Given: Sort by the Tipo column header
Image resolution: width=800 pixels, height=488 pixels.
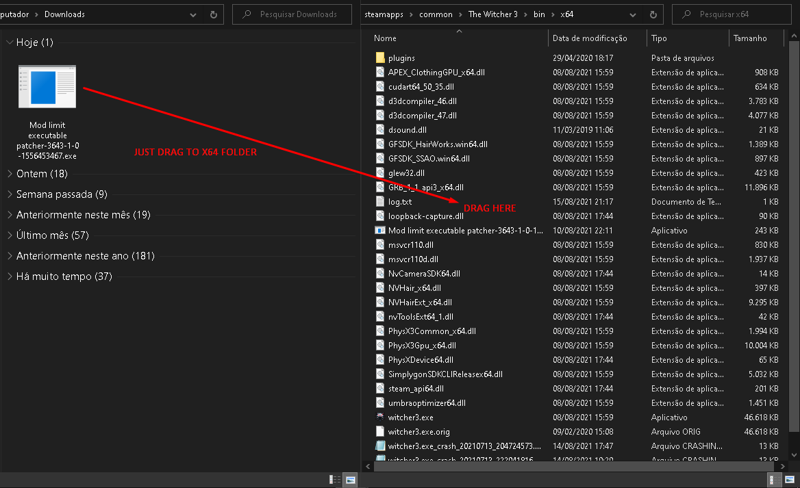Looking at the screenshot, I should click(x=659, y=38).
